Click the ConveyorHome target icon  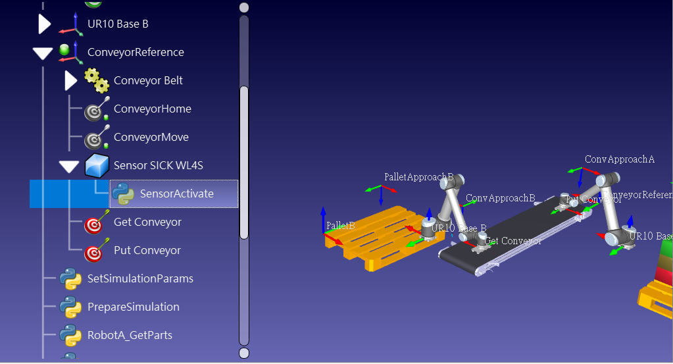click(96, 109)
